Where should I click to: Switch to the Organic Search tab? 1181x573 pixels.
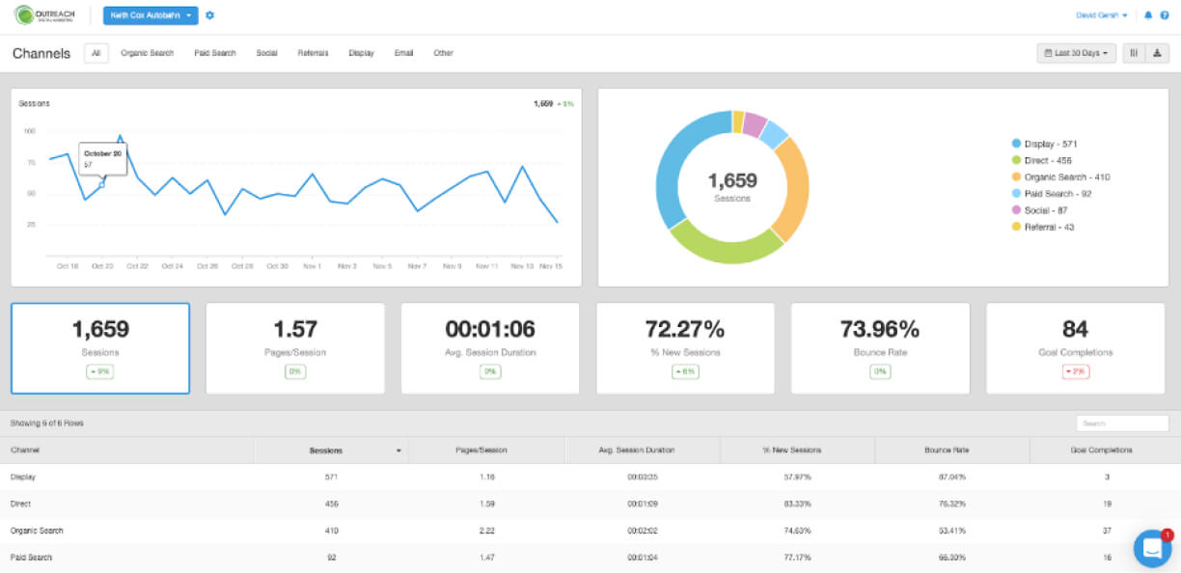click(148, 53)
